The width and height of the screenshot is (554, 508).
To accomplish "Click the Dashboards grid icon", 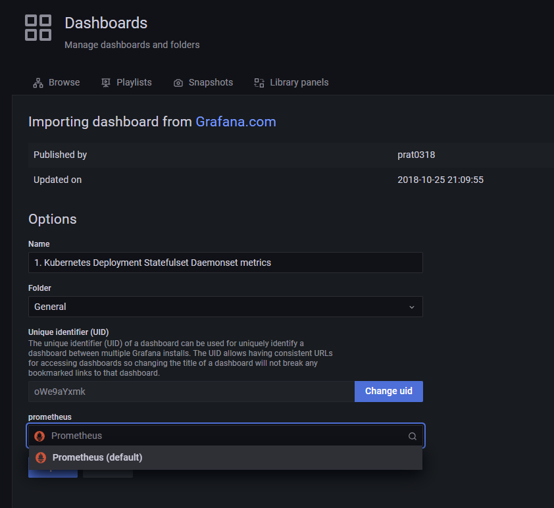I will pos(38,28).
